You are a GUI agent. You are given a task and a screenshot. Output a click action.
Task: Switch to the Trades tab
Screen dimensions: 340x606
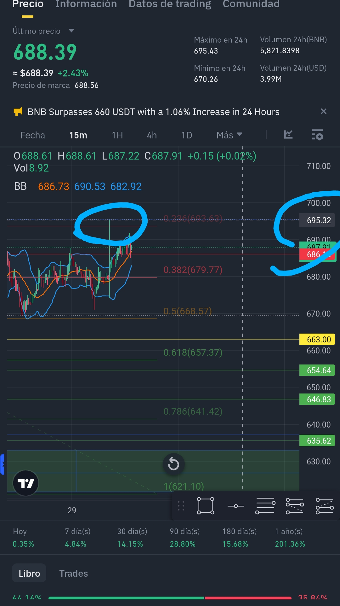73,573
